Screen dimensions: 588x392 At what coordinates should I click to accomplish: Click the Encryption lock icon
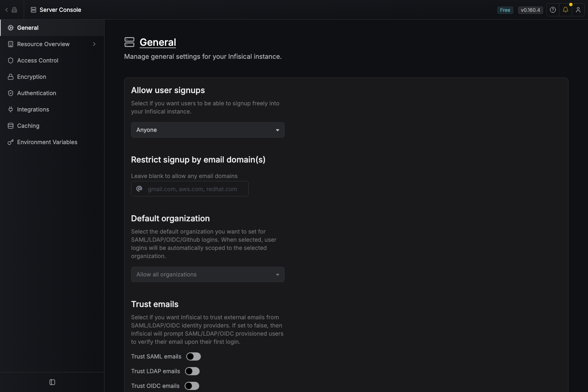tap(11, 77)
